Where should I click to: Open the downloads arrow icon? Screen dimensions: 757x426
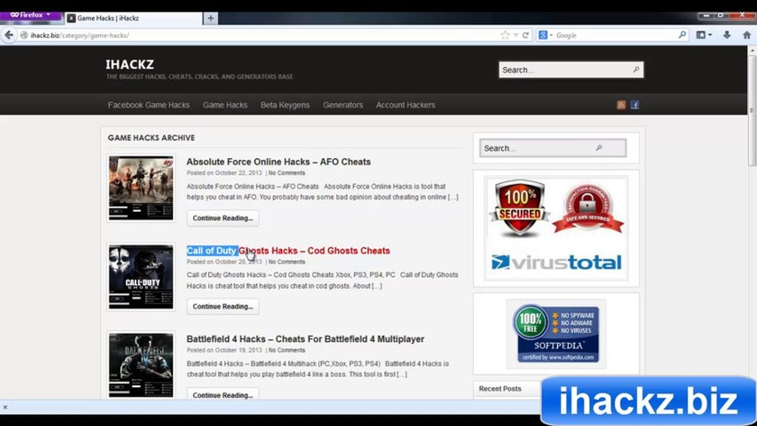(727, 35)
